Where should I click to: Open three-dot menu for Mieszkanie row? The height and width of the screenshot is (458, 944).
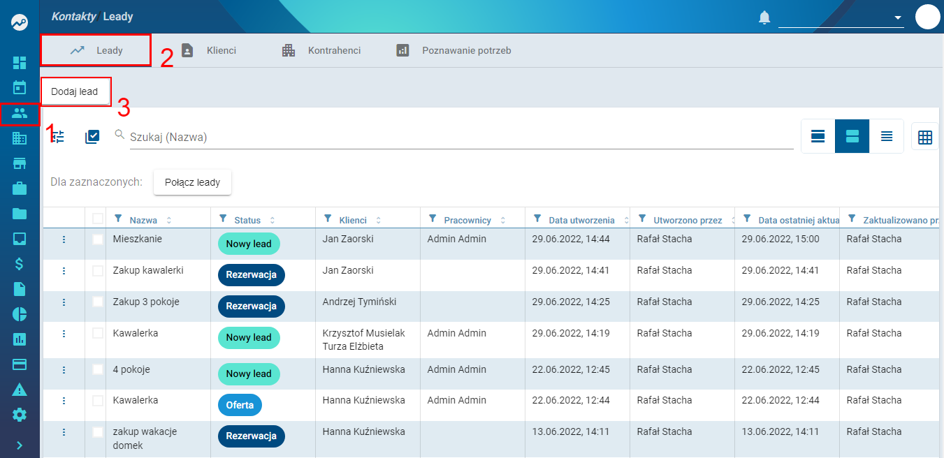(64, 239)
